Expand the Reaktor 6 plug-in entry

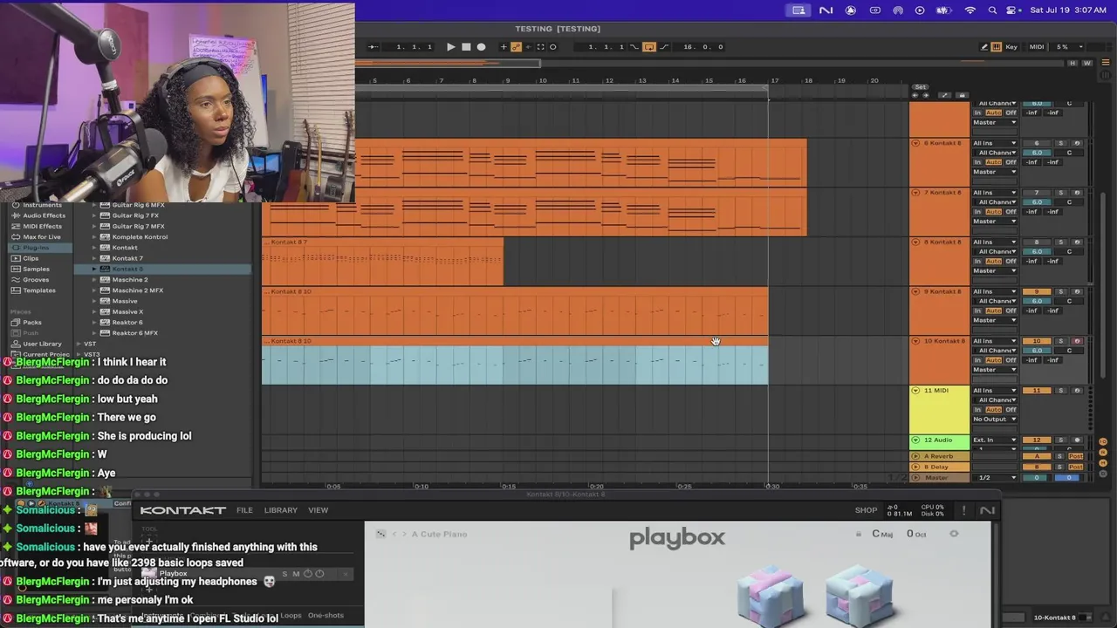click(x=94, y=322)
